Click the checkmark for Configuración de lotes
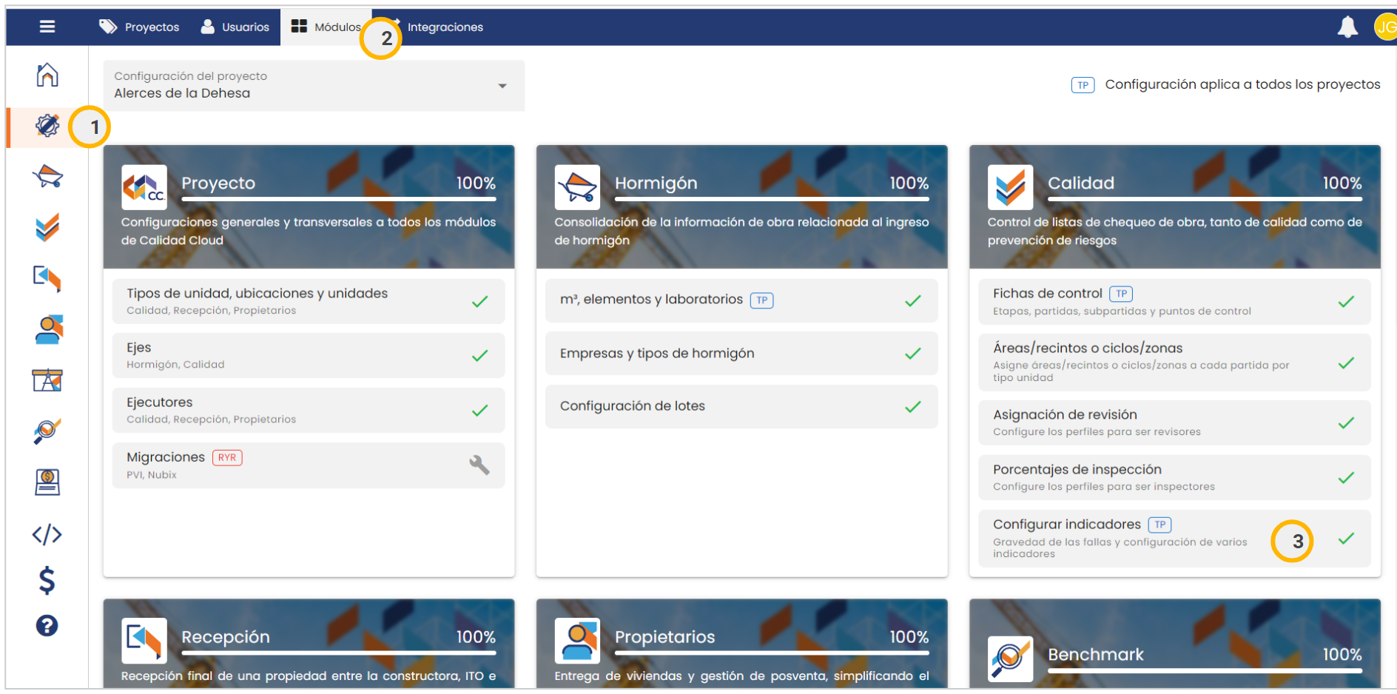Screen dimensions: 1397x694 click(912, 407)
